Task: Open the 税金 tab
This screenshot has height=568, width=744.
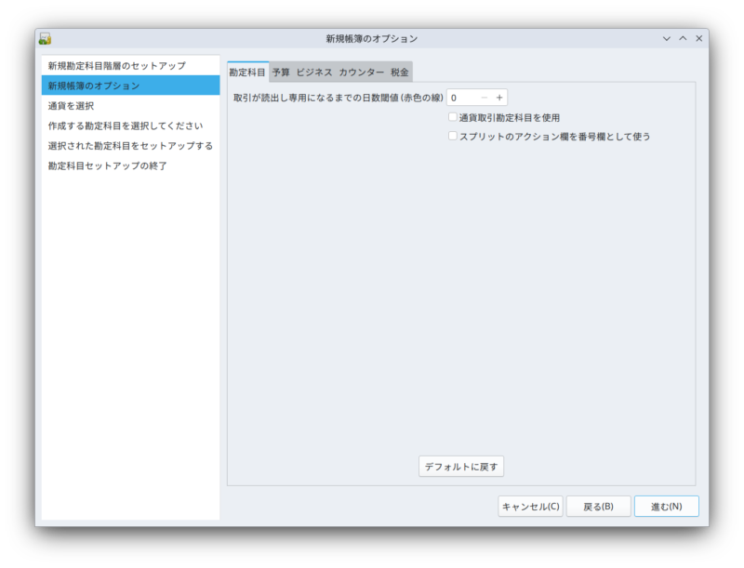Action: coord(400,73)
